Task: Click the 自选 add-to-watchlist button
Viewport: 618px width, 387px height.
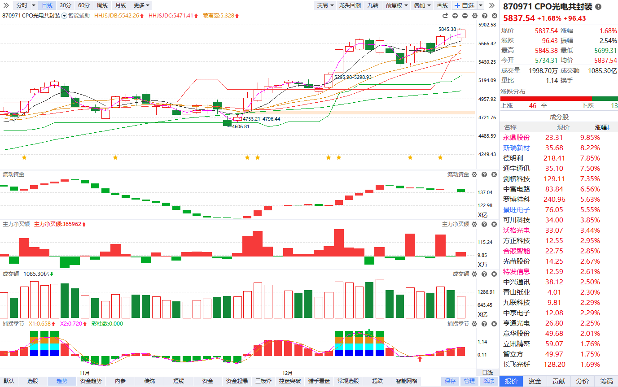Action: [465, 5]
